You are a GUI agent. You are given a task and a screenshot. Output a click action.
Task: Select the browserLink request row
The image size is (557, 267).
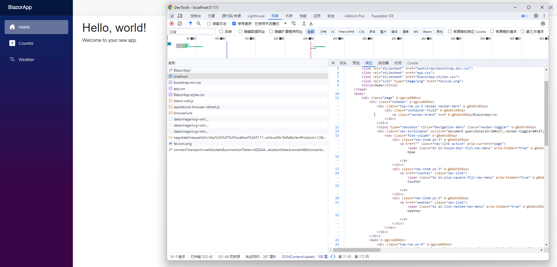(247, 113)
